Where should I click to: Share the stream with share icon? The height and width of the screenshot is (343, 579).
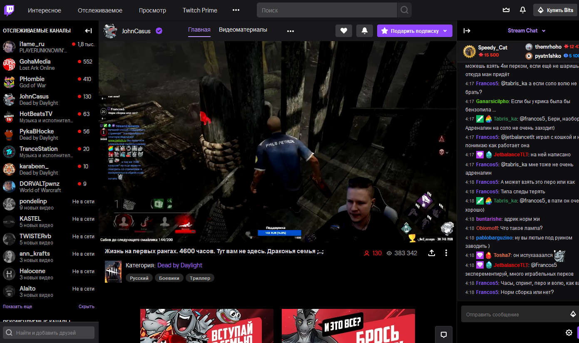click(x=432, y=253)
